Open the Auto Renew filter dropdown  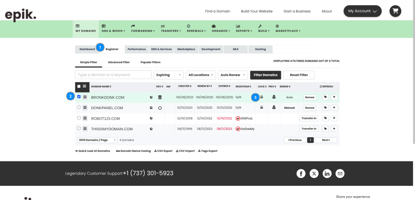[x=233, y=75]
